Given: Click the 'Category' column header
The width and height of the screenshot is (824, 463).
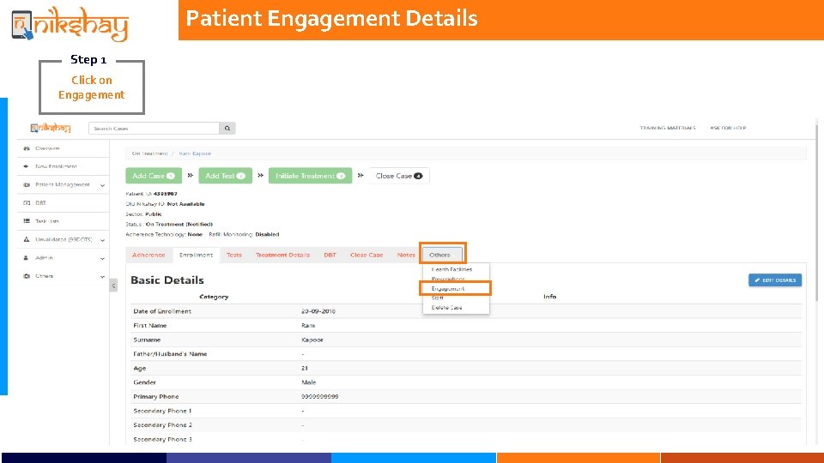Looking at the screenshot, I should 214,297.
